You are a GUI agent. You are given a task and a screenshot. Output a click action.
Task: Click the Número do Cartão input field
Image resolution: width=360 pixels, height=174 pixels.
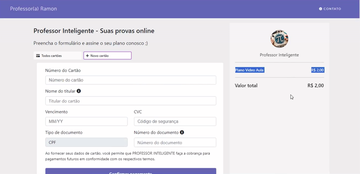tap(131, 80)
